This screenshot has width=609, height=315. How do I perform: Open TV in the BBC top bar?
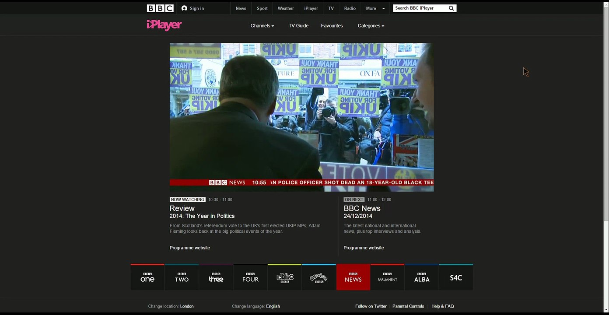point(331,8)
